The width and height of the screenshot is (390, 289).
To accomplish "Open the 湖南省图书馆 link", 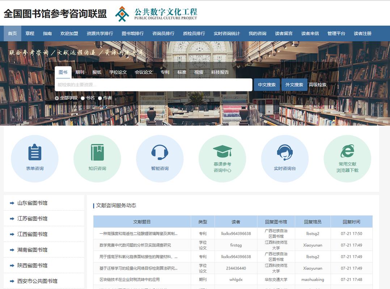I will click(x=32, y=250).
